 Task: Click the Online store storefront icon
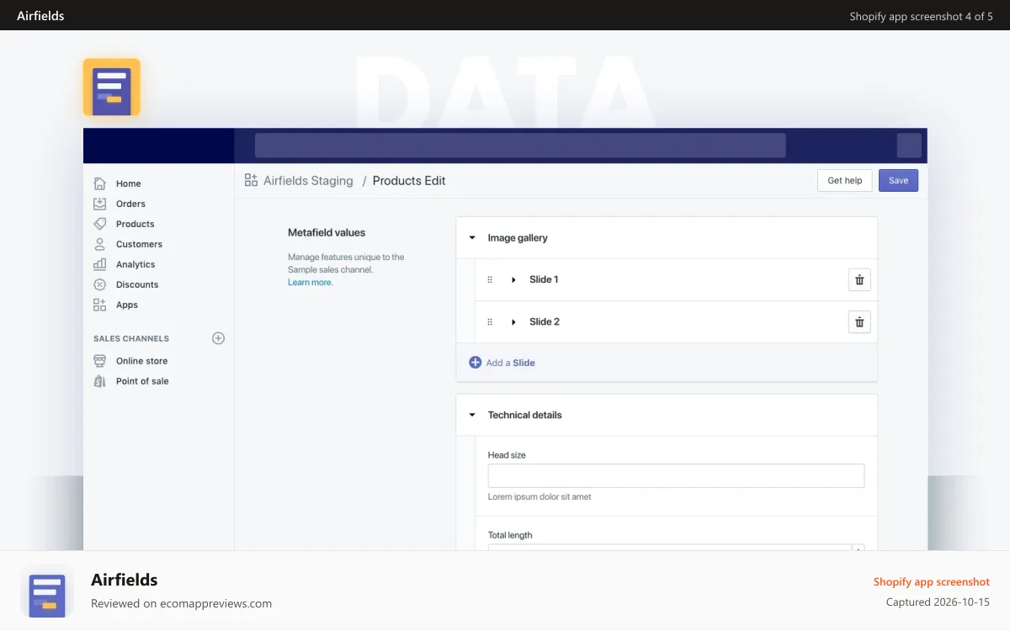click(100, 361)
